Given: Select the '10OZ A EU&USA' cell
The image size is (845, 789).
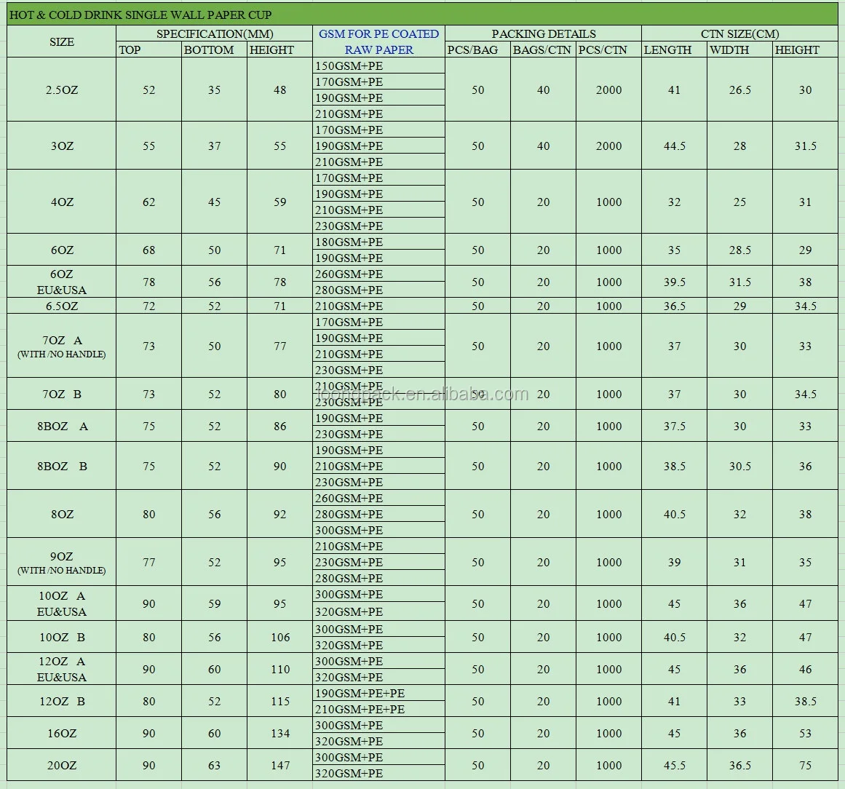Looking at the screenshot, I should click(61, 603).
